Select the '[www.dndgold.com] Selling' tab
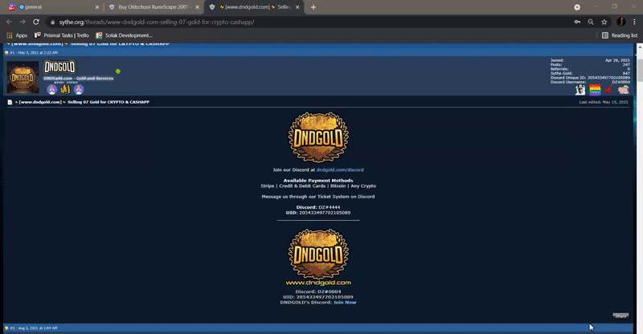 point(254,7)
